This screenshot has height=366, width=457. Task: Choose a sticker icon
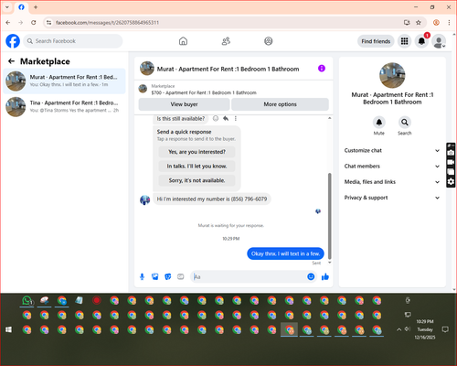coord(168,276)
